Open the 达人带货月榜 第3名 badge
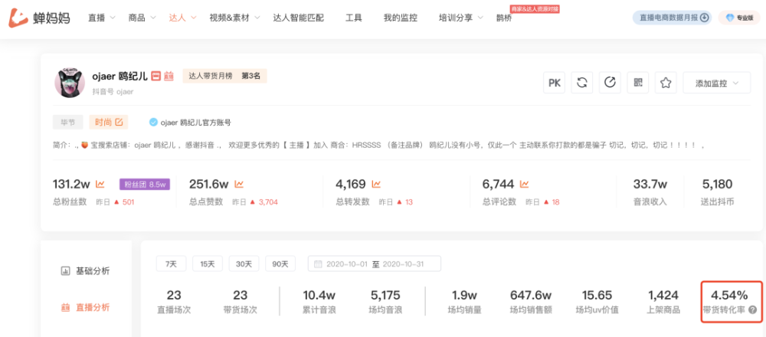This screenshot has width=766, height=337. click(x=224, y=76)
